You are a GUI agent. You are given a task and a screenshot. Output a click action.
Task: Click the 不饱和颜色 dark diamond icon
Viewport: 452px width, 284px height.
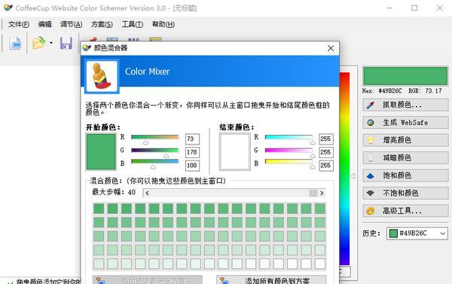coord(370,193)
